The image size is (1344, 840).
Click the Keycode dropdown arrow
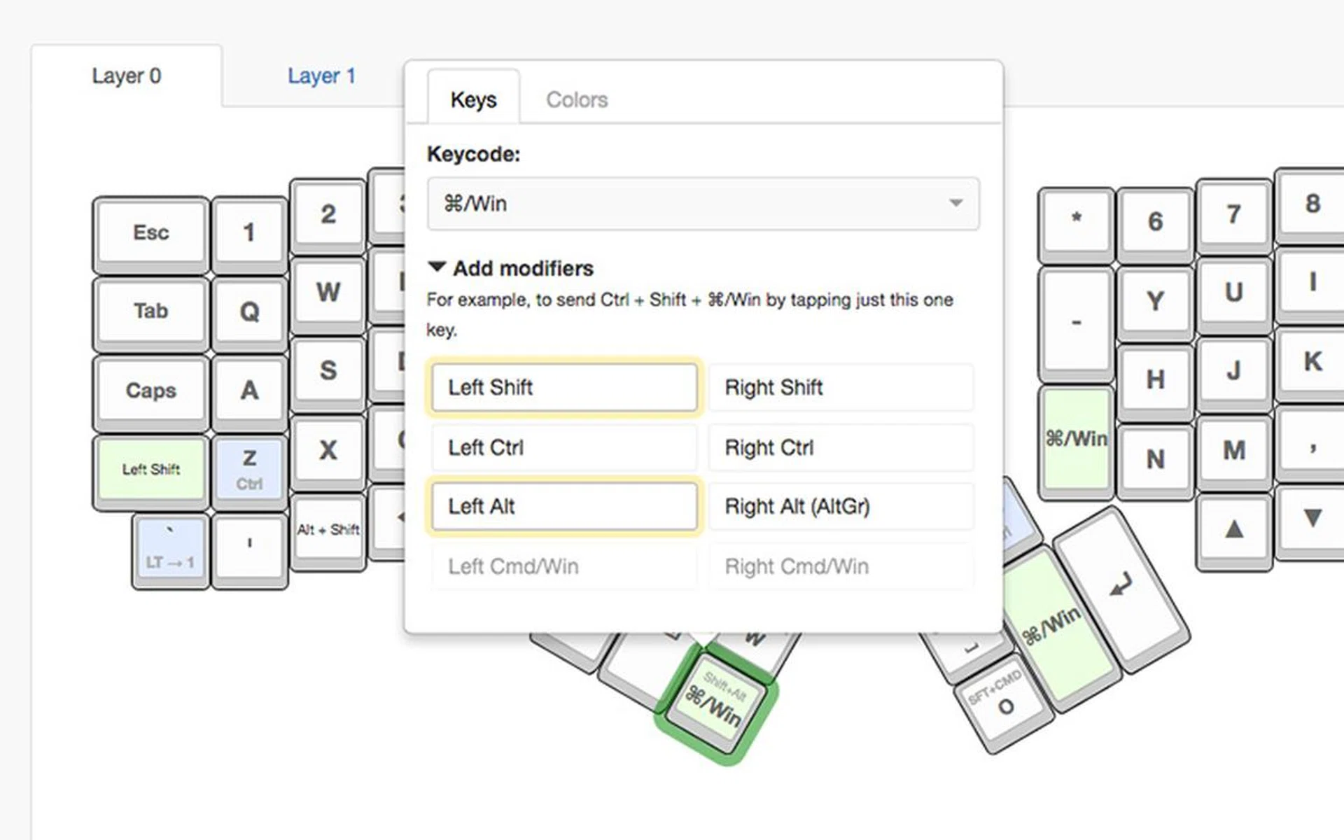tap(955, 204)
